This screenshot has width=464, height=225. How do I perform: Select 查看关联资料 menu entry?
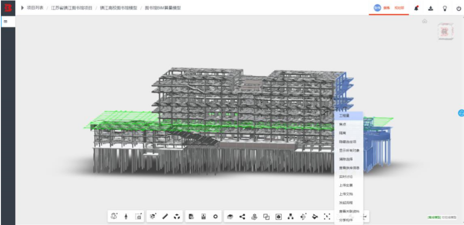348,211
